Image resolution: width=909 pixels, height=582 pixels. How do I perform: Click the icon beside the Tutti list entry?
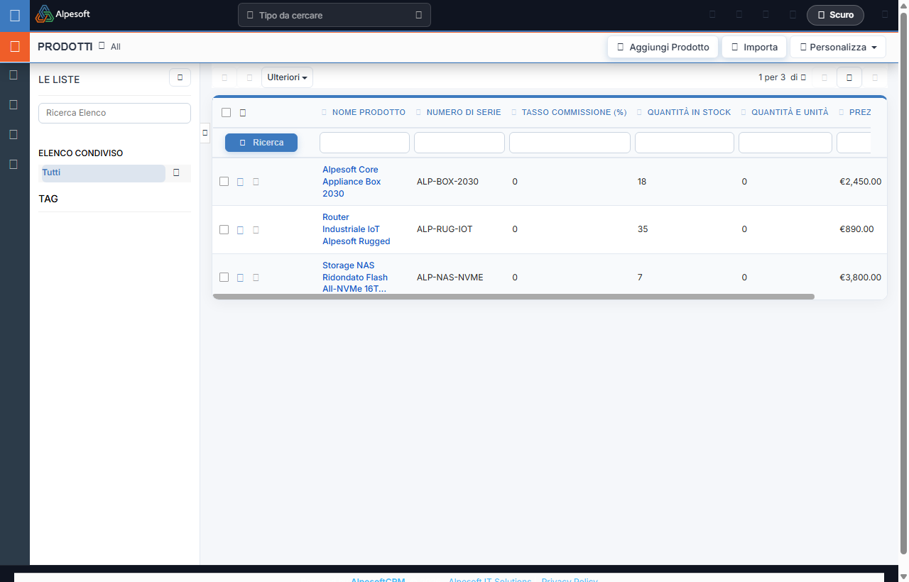[177, 172]
